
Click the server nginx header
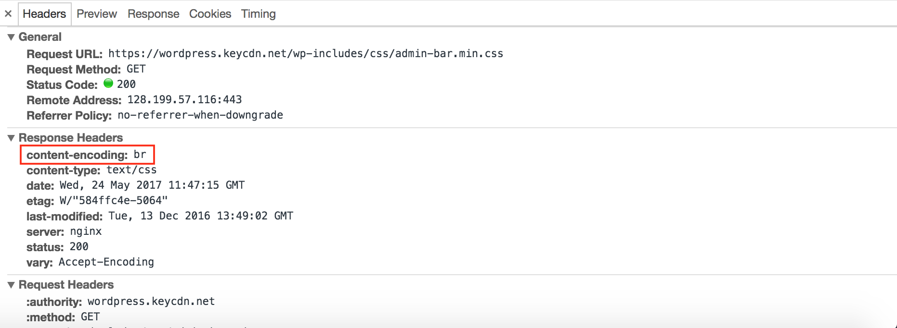click(x=64, y=231)
